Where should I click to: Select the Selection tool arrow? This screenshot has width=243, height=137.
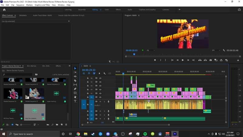click(75, 68)
